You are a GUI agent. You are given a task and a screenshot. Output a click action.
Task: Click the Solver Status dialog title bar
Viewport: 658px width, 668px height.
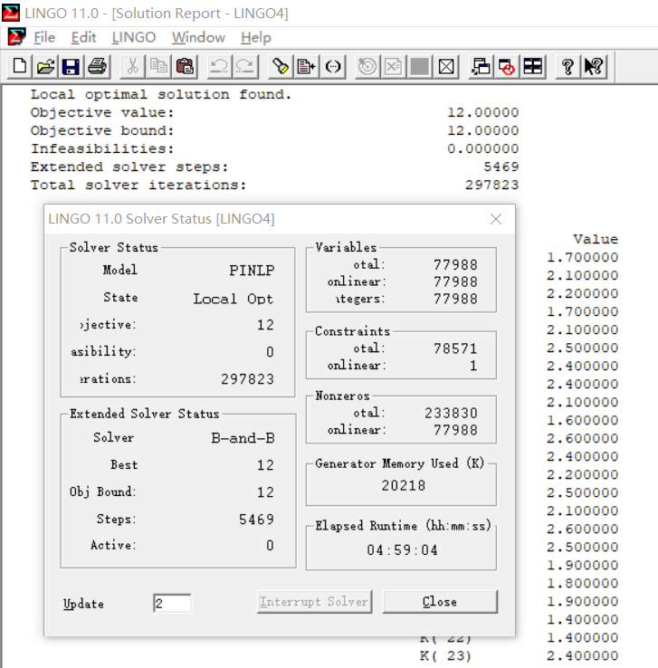pyautogui.click(x=280, y=219)
